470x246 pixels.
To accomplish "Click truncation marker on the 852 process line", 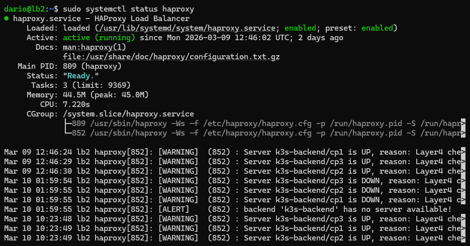I will tap(463, 133).
